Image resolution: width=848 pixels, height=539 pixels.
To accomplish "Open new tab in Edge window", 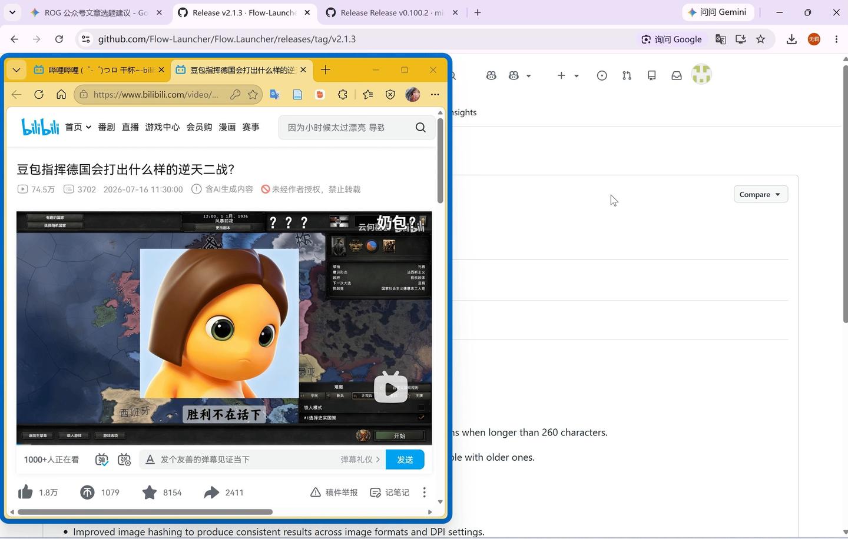I will (325, 70).
